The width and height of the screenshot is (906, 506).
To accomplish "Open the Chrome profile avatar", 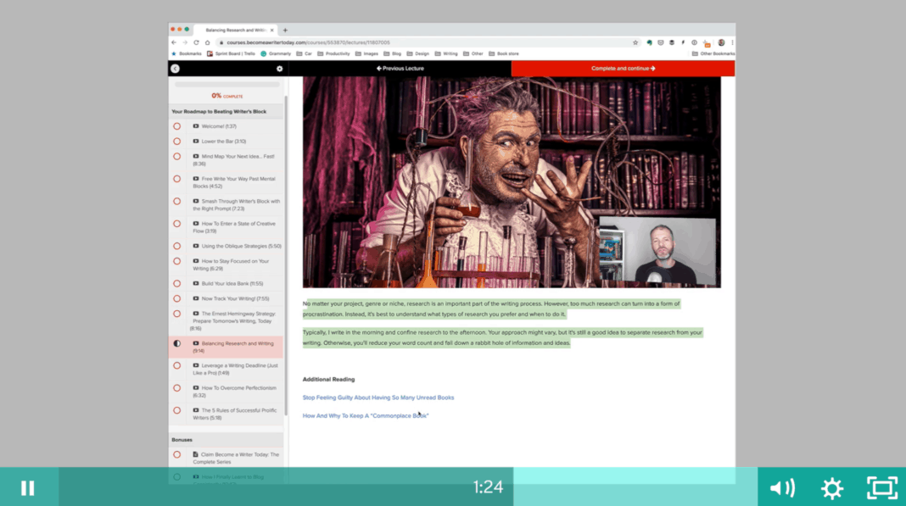I will click(x=722, y=42).
